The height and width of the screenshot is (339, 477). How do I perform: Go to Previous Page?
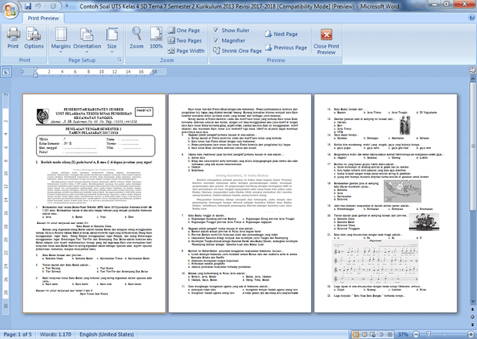pos(286,48)
